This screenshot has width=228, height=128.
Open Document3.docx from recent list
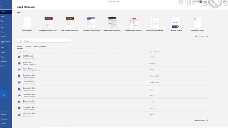[x=113, y=102]
